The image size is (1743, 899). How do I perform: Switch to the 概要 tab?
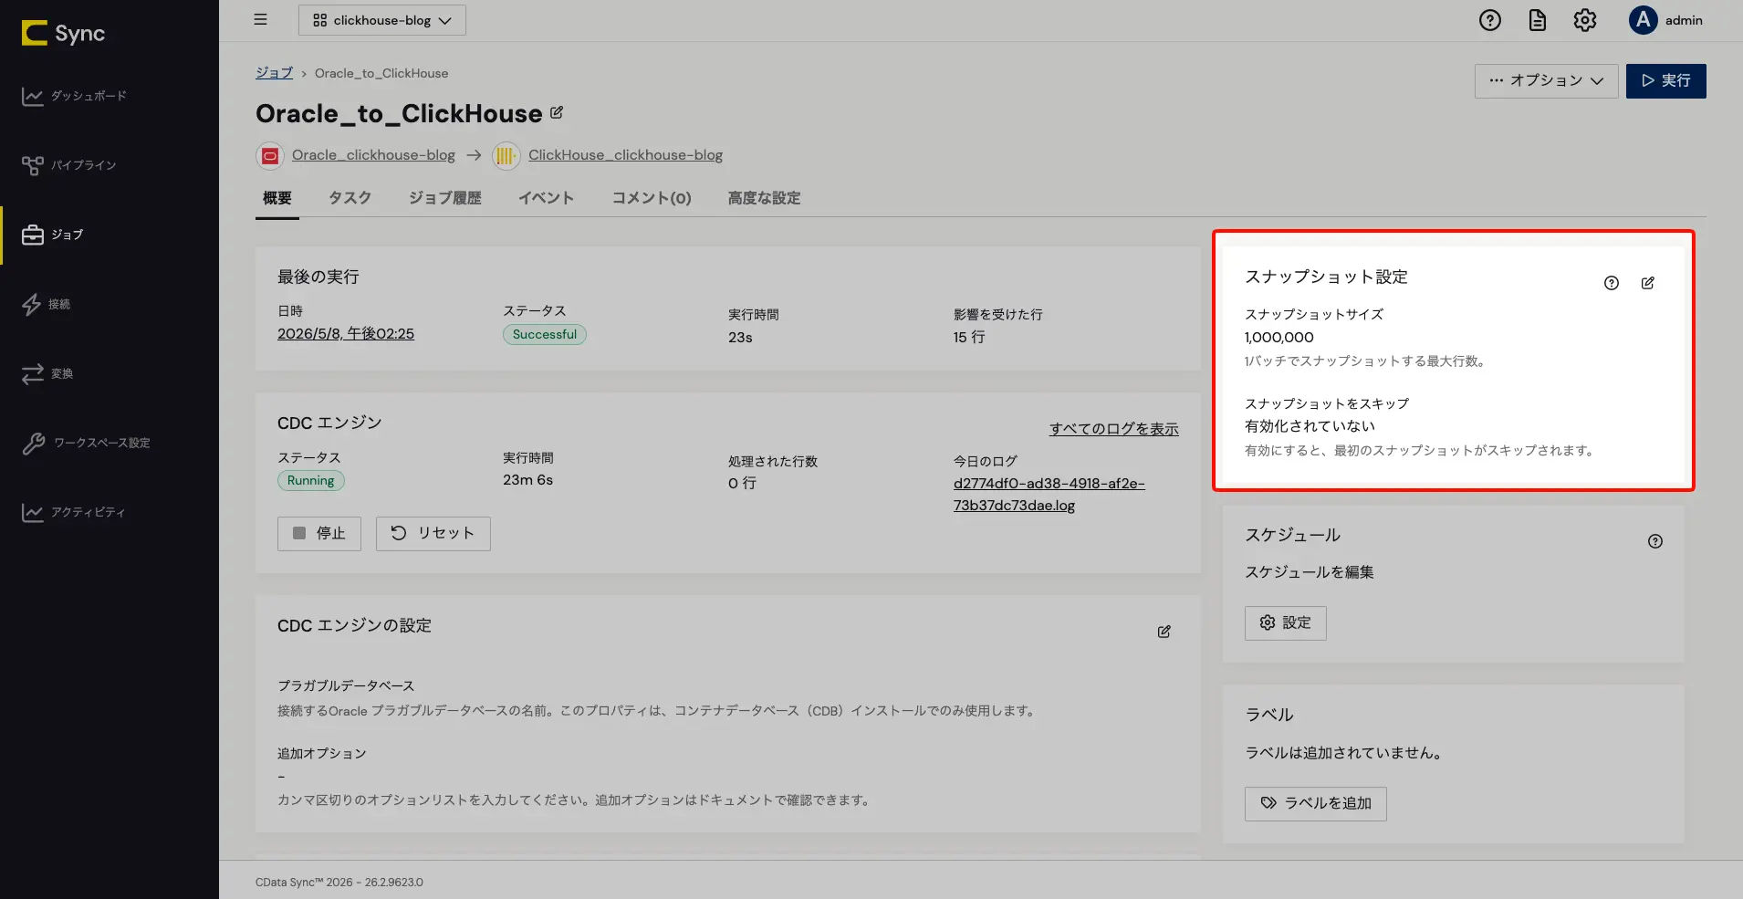(277, 198)
